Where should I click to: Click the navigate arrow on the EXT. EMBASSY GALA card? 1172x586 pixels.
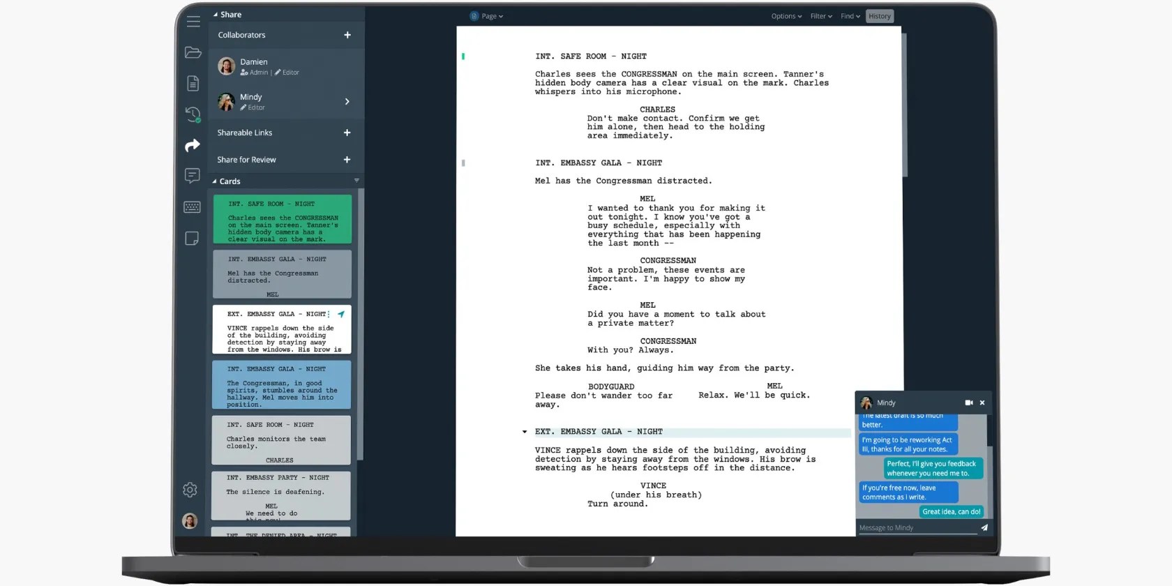[341, 314]
